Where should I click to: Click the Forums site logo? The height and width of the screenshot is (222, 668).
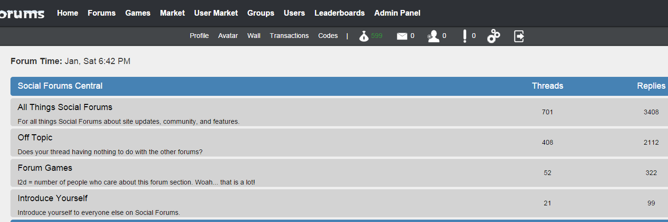coord(22,14)
